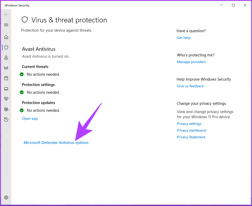This screenshot has width=252, height=206.
Task: Open Account protection in the sidebar
Action: click(x=6, y=58)
